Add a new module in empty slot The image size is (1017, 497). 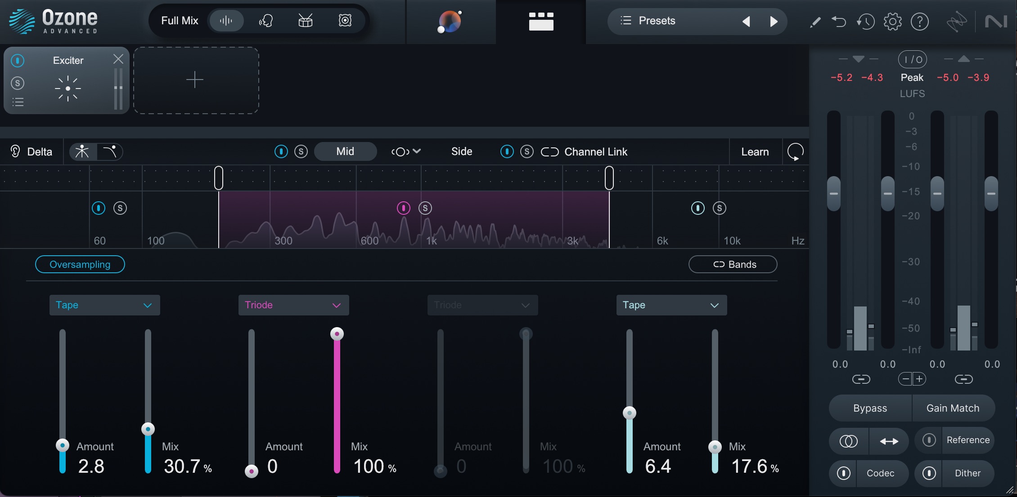coord(196,80)
